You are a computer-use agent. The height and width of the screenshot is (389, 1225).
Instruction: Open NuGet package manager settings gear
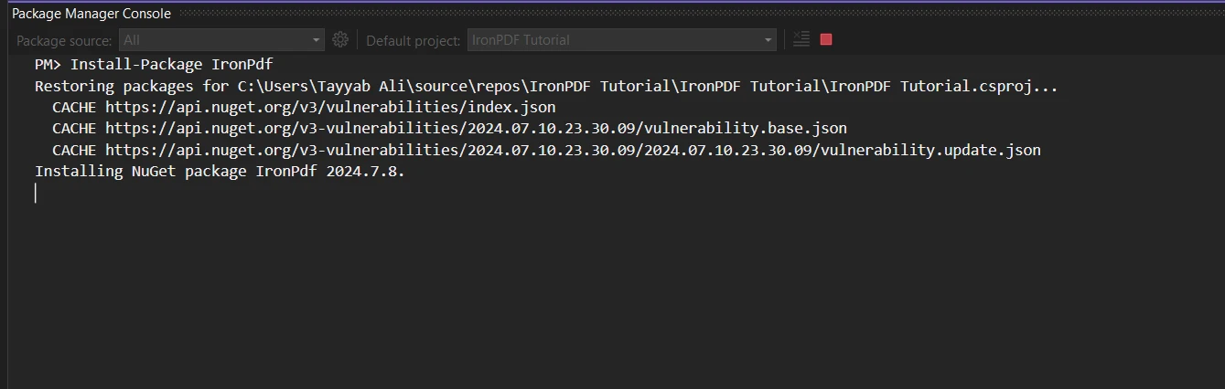(340, 39)
